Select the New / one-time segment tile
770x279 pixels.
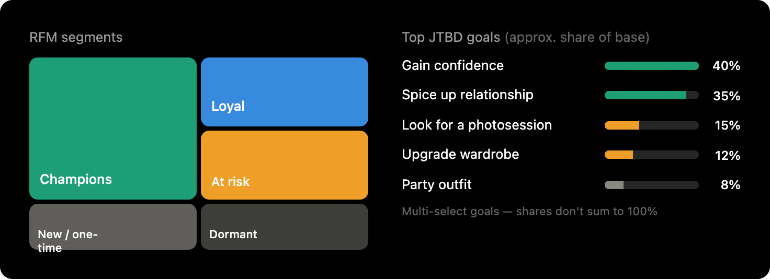(113, 227)
